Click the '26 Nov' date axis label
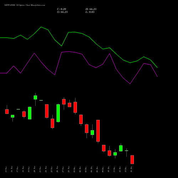Screen dimensions: 178x178 click(57, 169)
